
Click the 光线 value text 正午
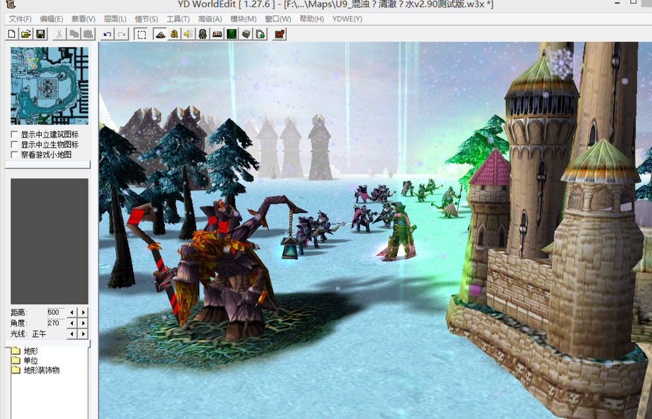[x=39, y=334]
